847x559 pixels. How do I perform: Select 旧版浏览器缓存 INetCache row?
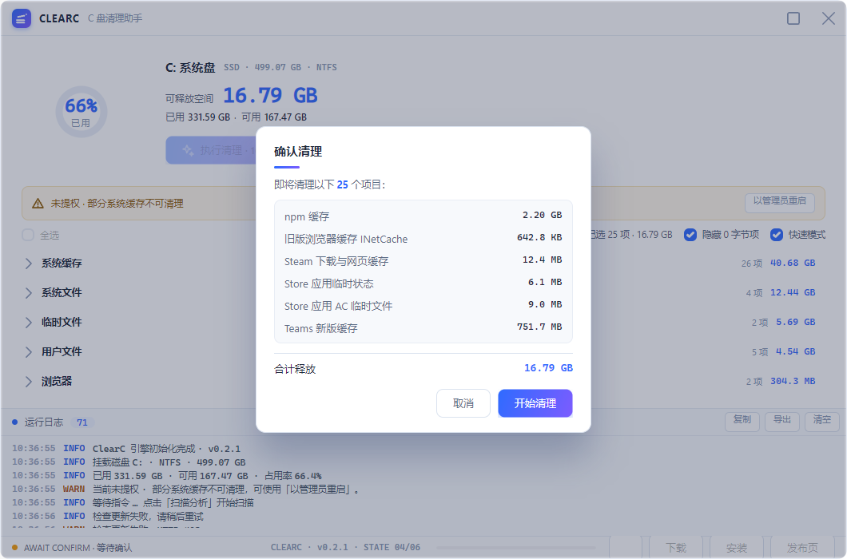coord(423,239)
